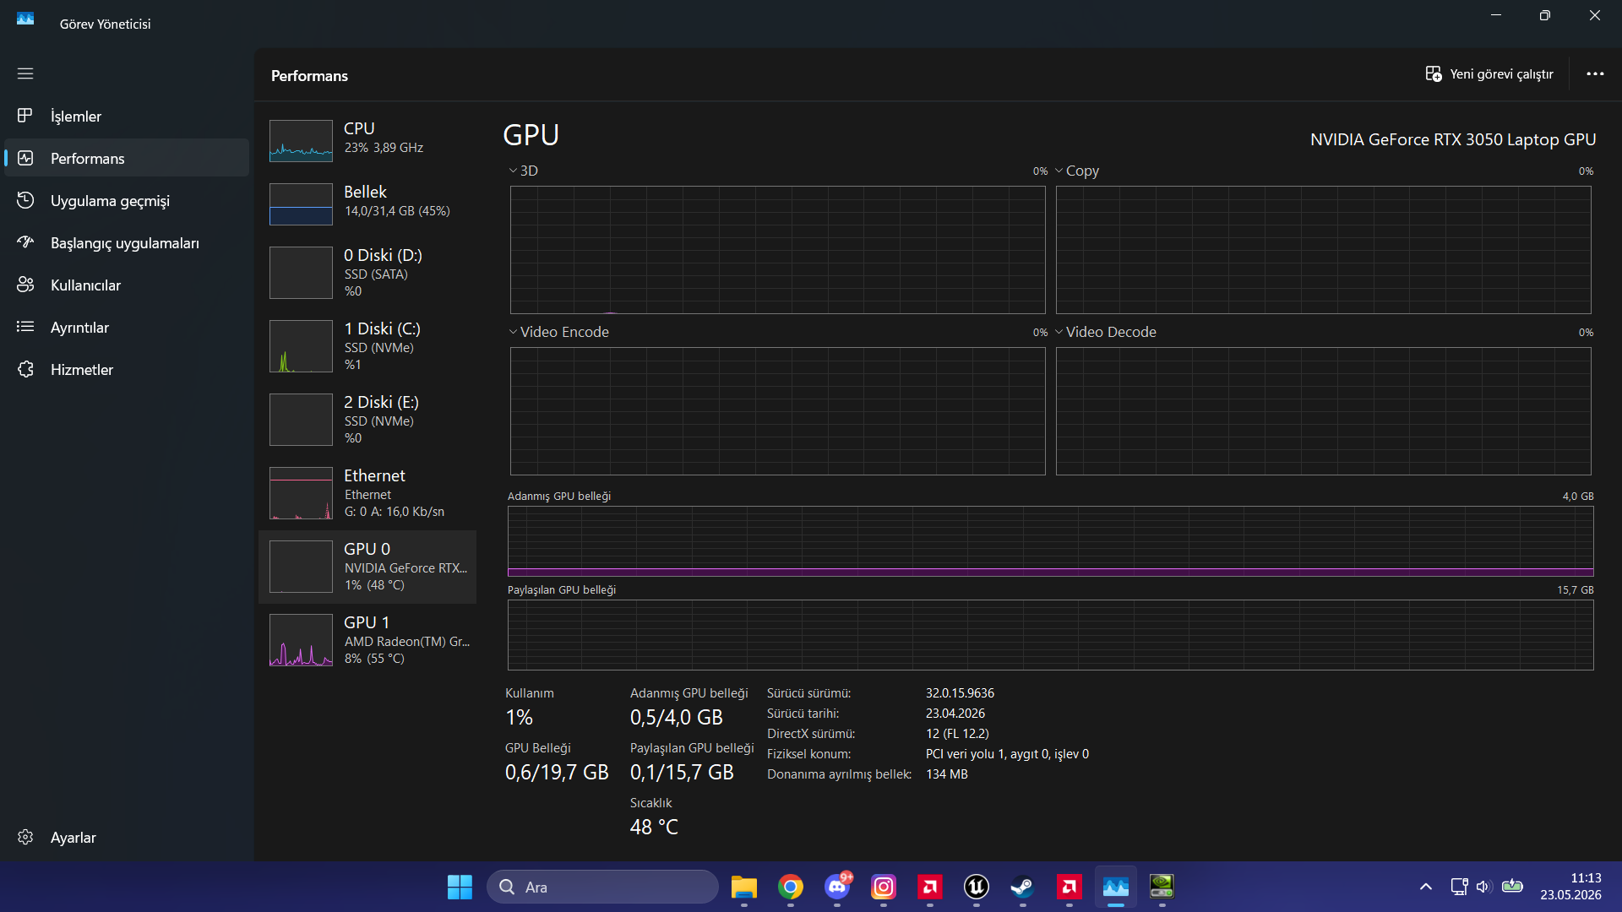Image resolution: width=1622 pixels, height=912 pixels.
Task: Select the Bellek performance entry
Action: click(x=367, y=203)
